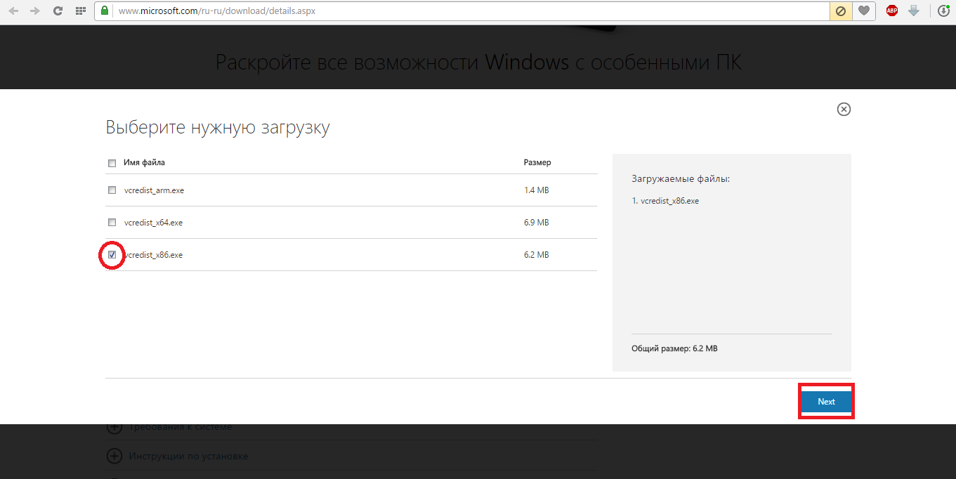Click the Размер column header

(x=537, y=162)
